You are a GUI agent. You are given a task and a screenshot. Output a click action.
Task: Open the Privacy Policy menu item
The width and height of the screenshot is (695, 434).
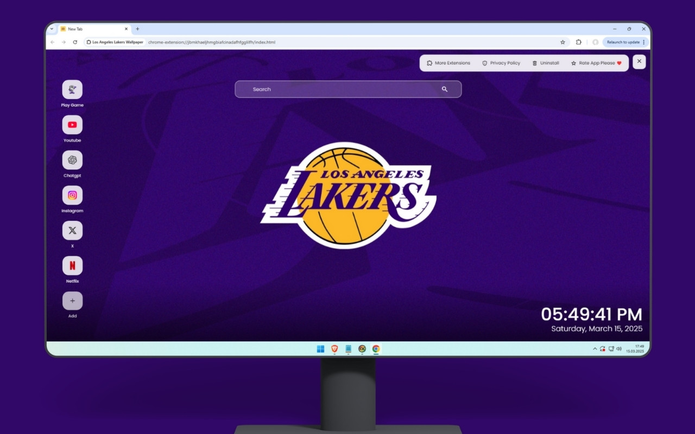tap(501, 63)
